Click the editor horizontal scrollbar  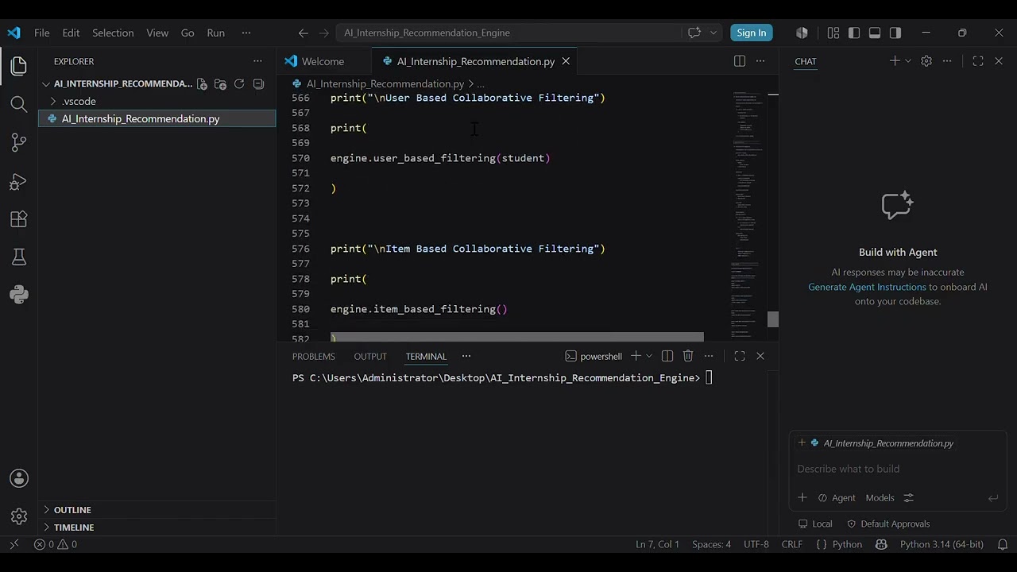[x=516, y=338]
